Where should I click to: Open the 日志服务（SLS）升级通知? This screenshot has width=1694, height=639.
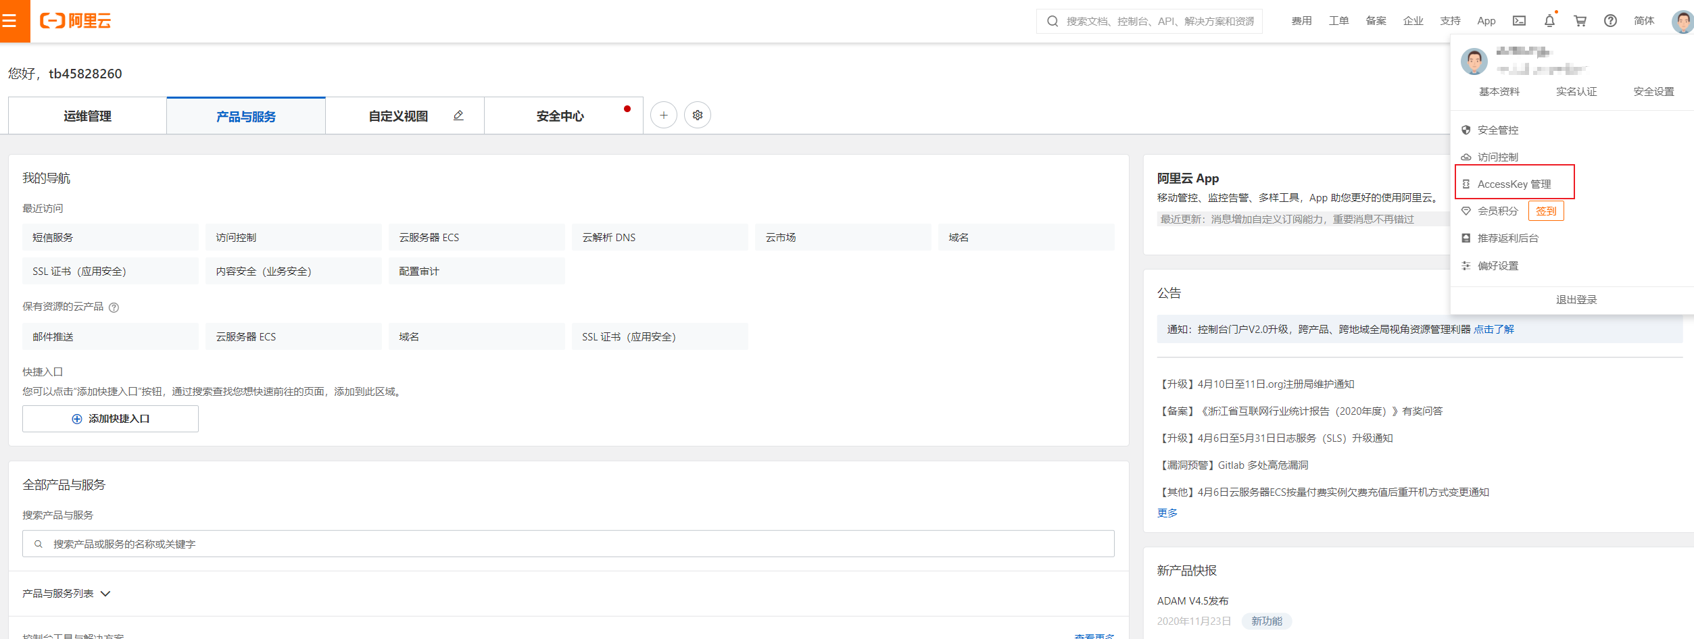pos(1275,438)
